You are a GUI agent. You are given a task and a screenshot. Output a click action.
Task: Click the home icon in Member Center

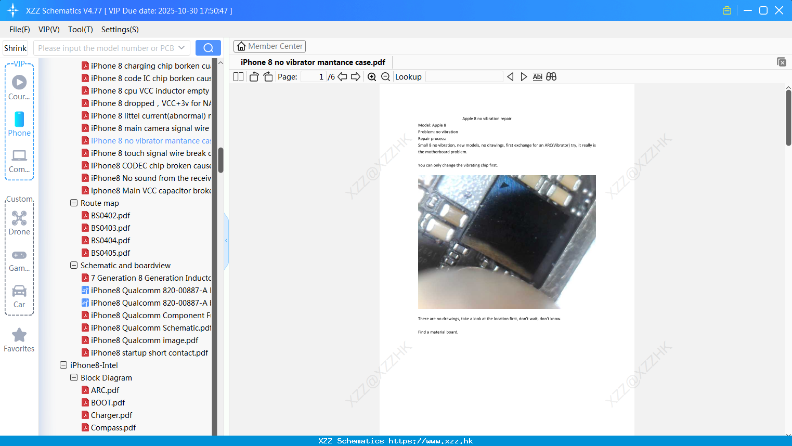pos(241,46)
